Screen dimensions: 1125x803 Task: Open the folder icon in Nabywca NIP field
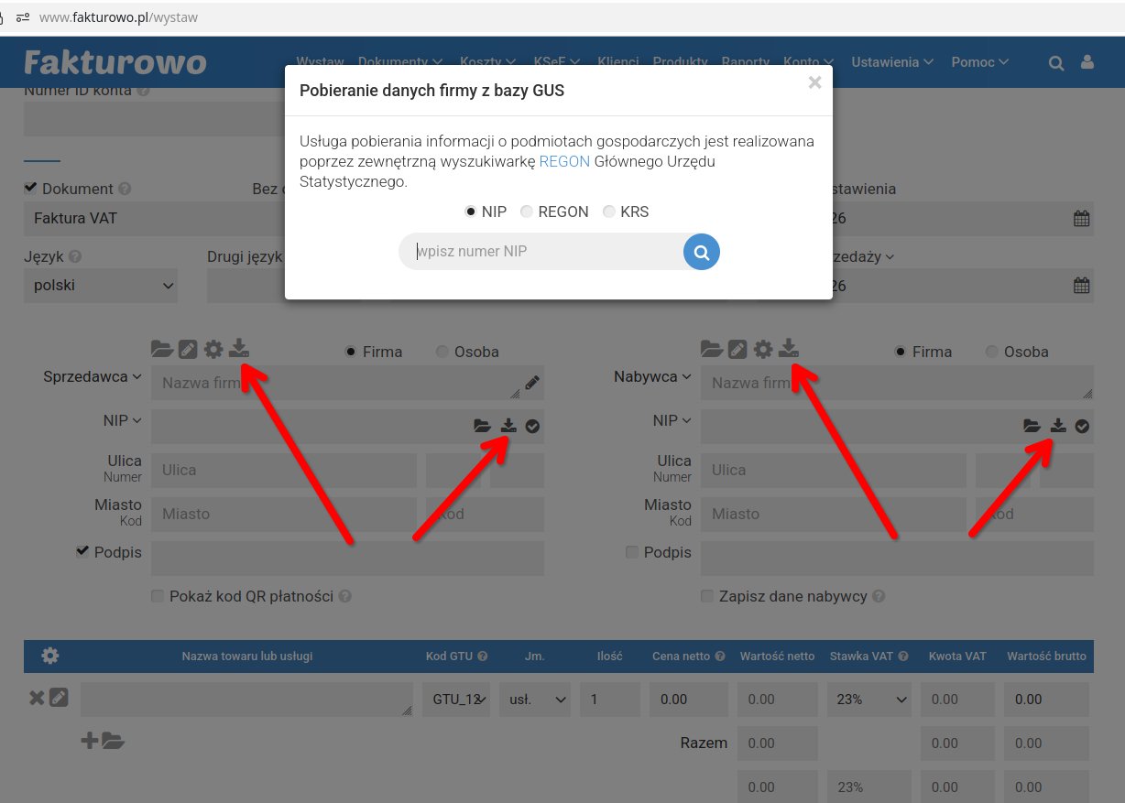click(x=1032, y=426)
